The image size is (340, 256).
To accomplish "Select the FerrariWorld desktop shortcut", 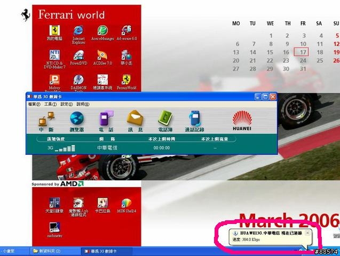I will point(126,82).
